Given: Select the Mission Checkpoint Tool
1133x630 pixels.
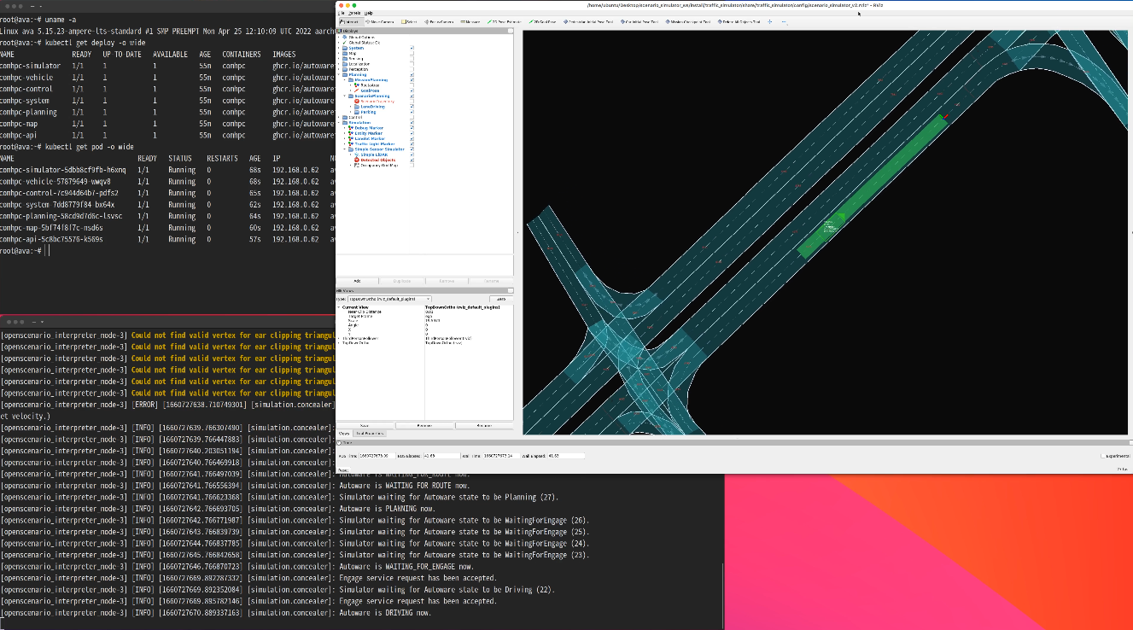Looking at the screenshot, I should pyautogui.click(x=688, y=21).
